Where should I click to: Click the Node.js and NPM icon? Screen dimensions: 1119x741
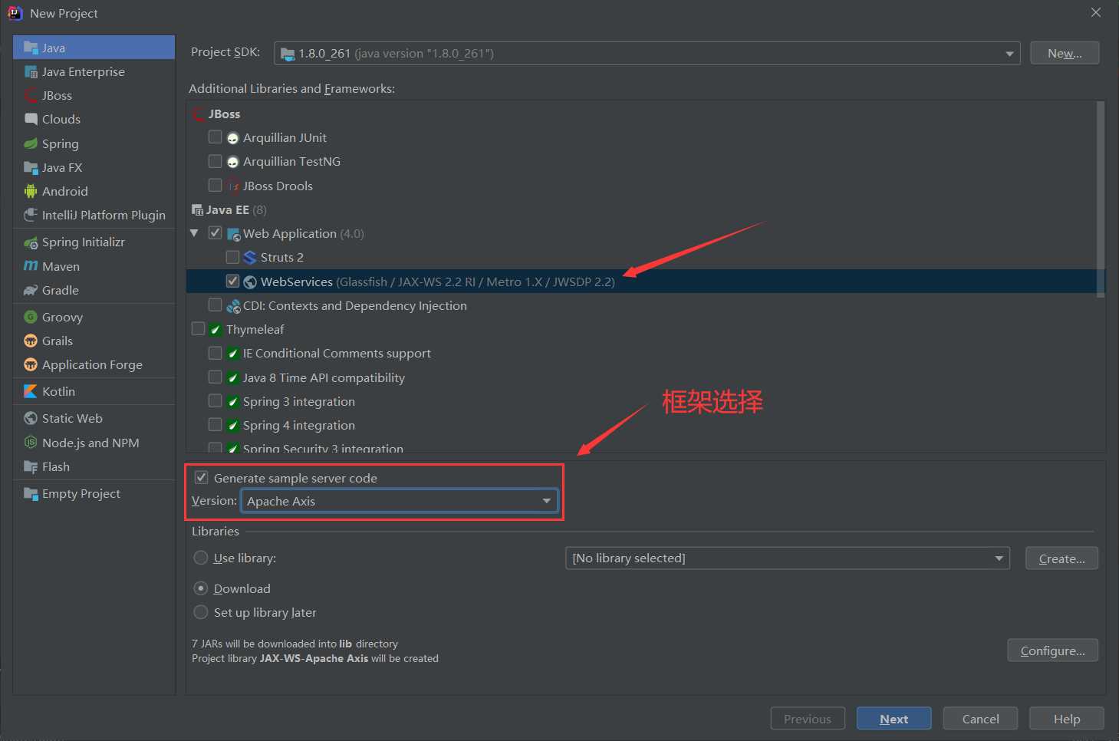tap(31, 443)
